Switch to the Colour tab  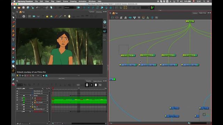[x=195, y=13]
